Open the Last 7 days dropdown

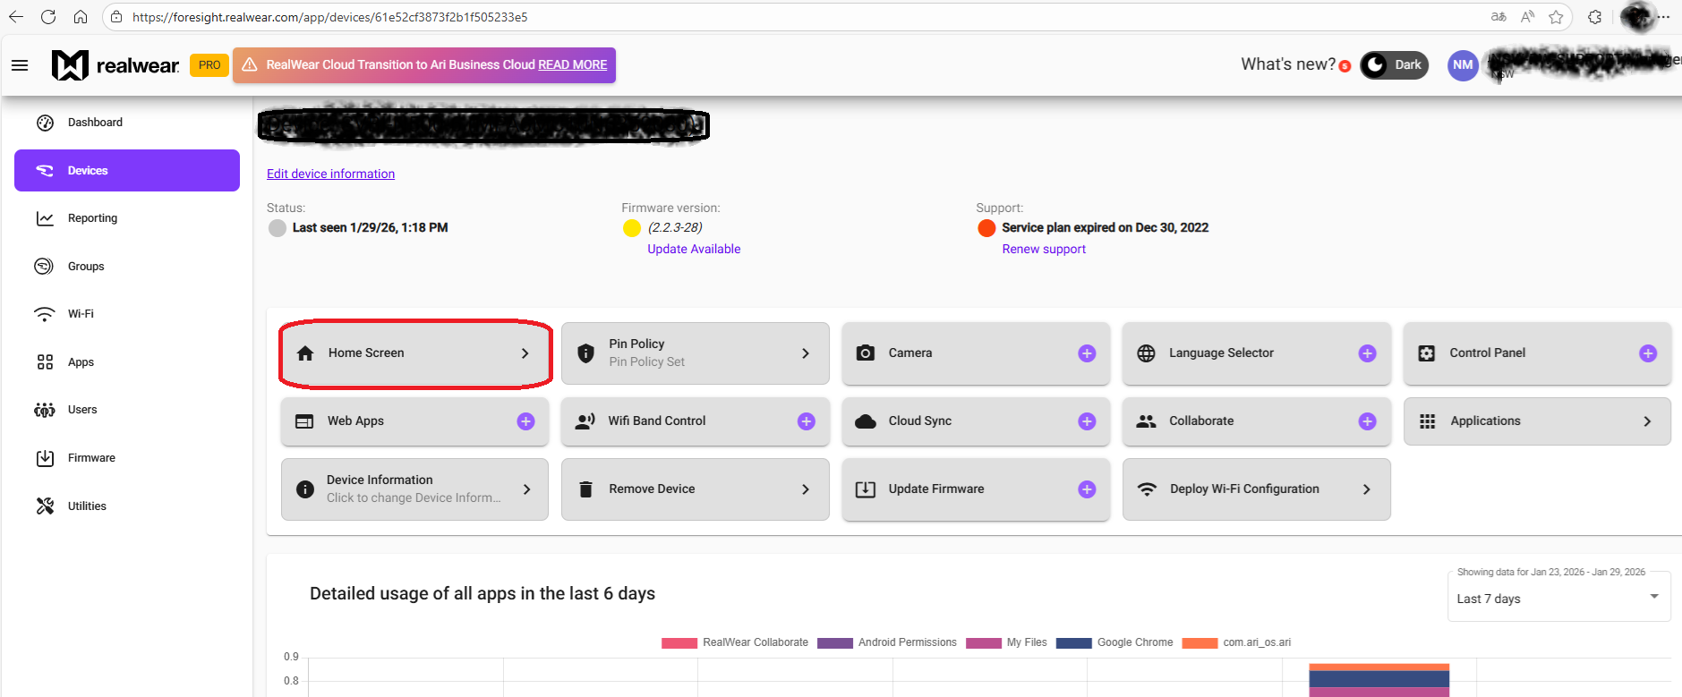click(x=1558, y=599)
